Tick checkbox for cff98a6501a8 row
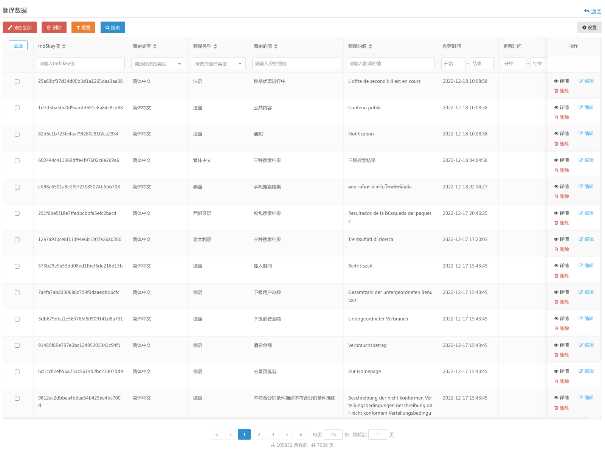The width and height of the screenshot is (605, 454). (x=17, y=187)
